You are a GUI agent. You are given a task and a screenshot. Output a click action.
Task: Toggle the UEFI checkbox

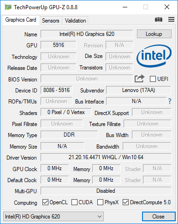153,79
